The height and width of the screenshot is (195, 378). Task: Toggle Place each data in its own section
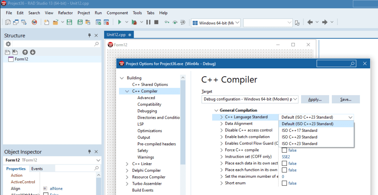(x=284, y=164)
